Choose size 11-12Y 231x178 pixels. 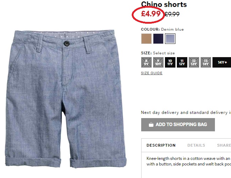182,62
